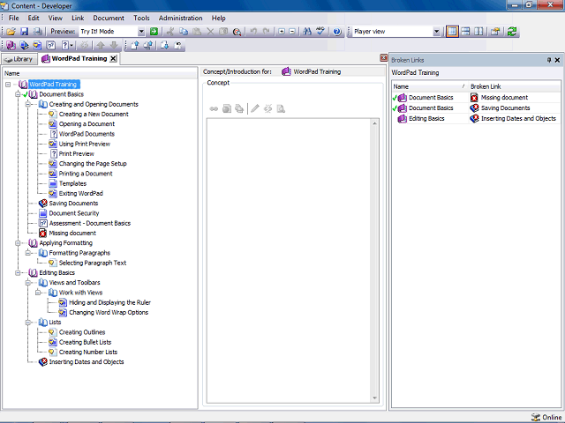Click the Check In document icon

(x=134, y=45)
